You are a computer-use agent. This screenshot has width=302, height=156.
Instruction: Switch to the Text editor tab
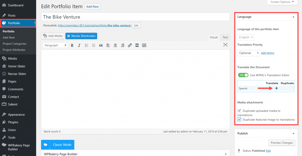click(x=225, y=37)
